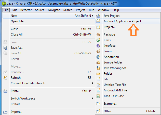161x115 pixels.
Task: Open the Refactor menu
Action: [x=26, y=10]
